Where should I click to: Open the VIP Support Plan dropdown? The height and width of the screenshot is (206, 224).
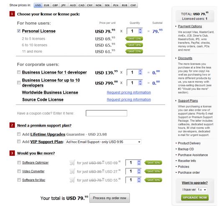tap(103, 142)
